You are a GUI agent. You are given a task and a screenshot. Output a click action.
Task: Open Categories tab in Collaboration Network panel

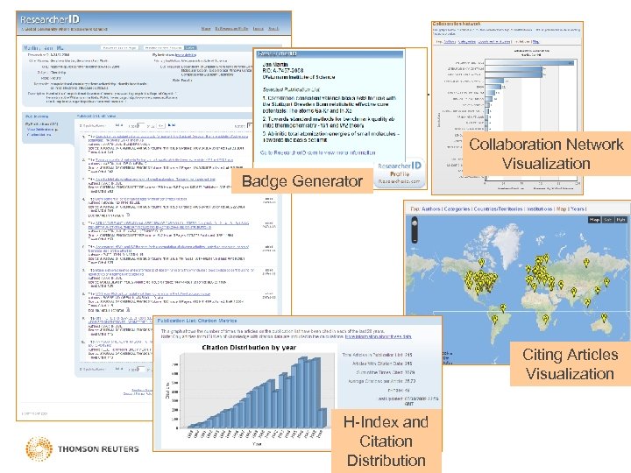[x=467, y=41]
